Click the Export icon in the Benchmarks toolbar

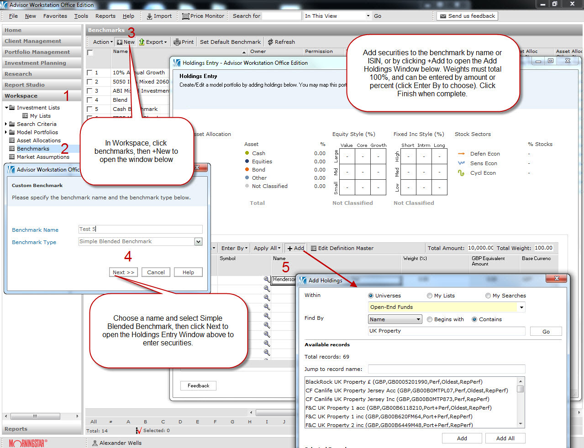142,42
